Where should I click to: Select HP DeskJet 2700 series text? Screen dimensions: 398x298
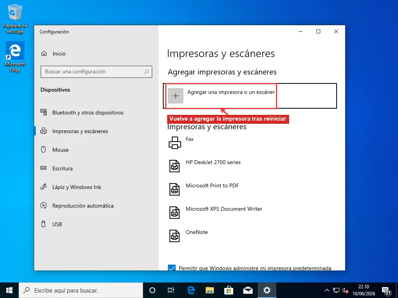213,162
